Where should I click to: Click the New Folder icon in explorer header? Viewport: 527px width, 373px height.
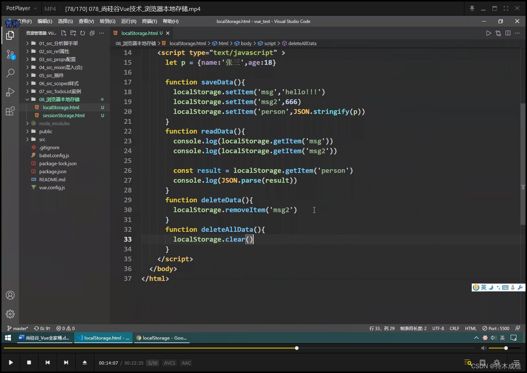(73, 33)
